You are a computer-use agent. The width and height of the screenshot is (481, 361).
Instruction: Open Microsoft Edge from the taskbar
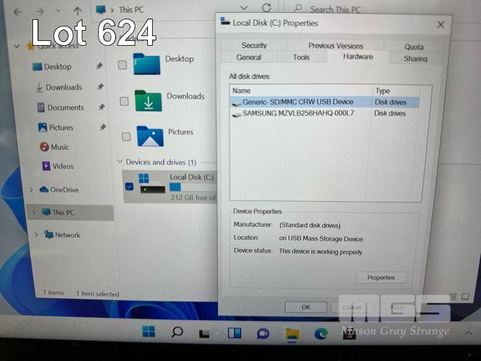pos(321,333)
